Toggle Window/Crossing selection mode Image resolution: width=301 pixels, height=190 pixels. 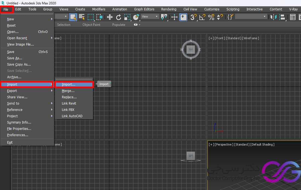click(x=99, y=17)
